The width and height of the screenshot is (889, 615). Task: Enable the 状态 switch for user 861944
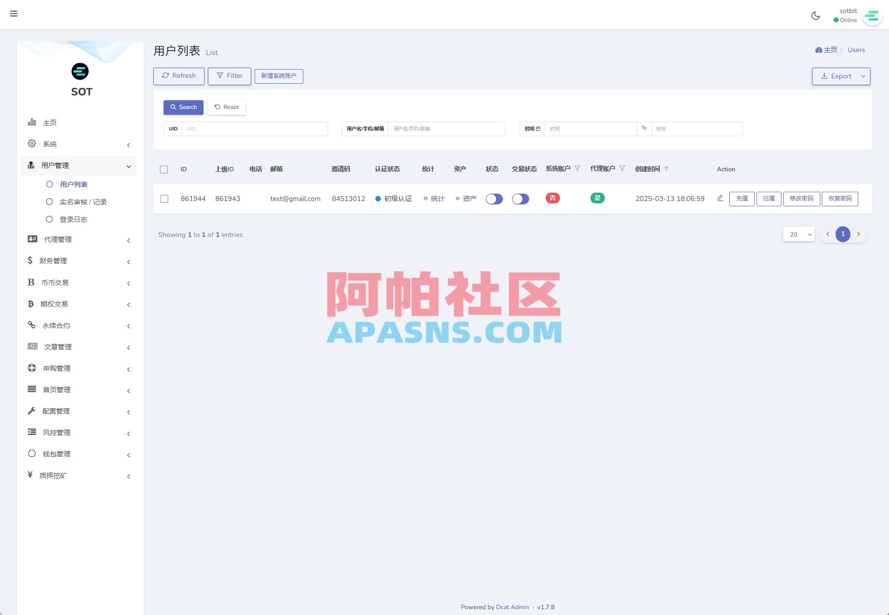tap(494, 199)
